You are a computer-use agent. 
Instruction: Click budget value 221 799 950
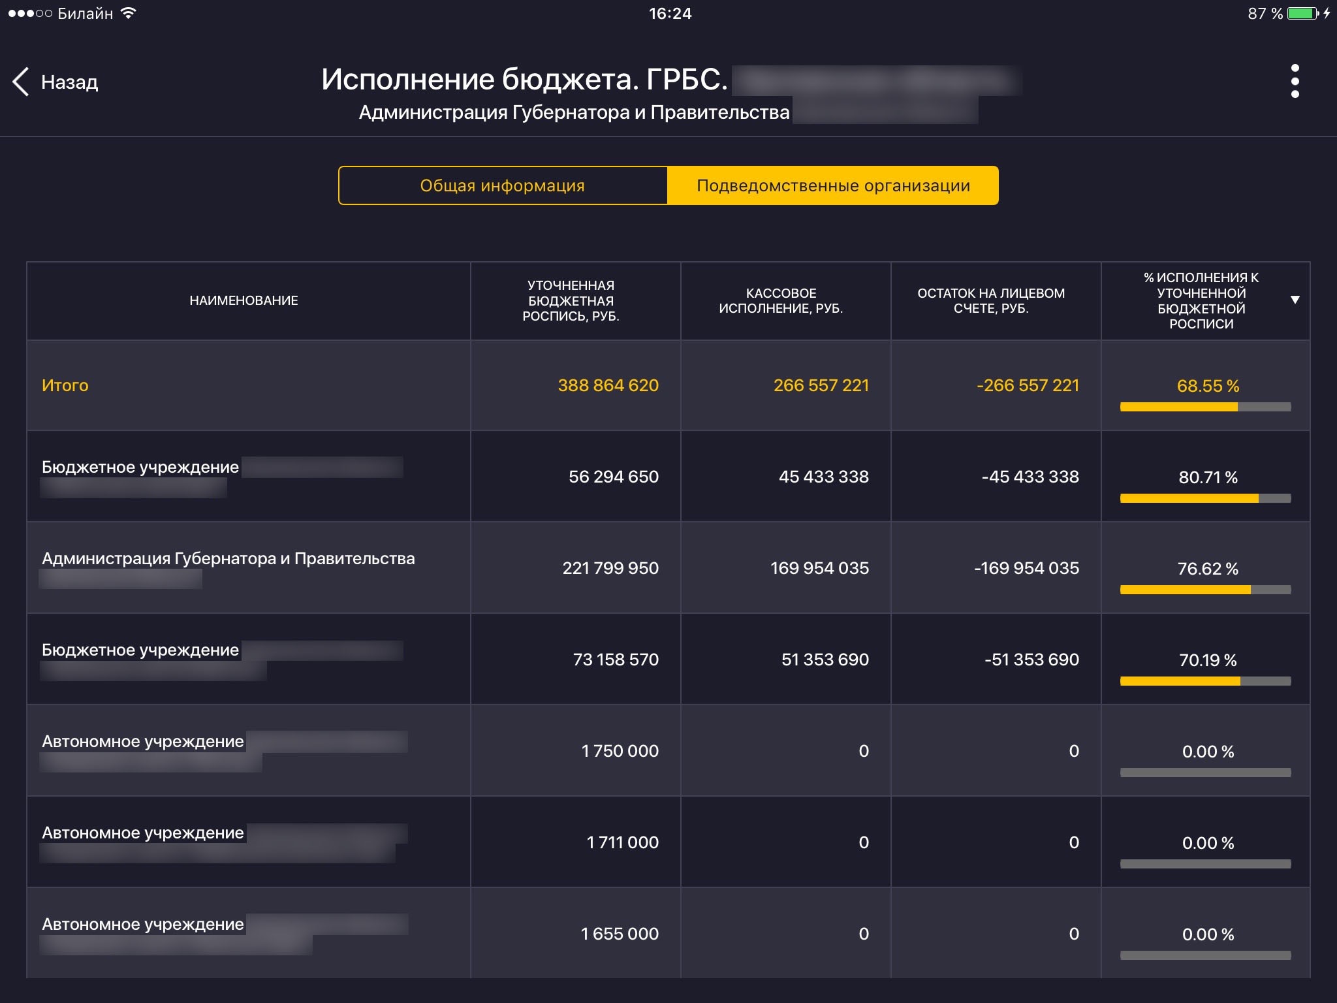point(610,568)
